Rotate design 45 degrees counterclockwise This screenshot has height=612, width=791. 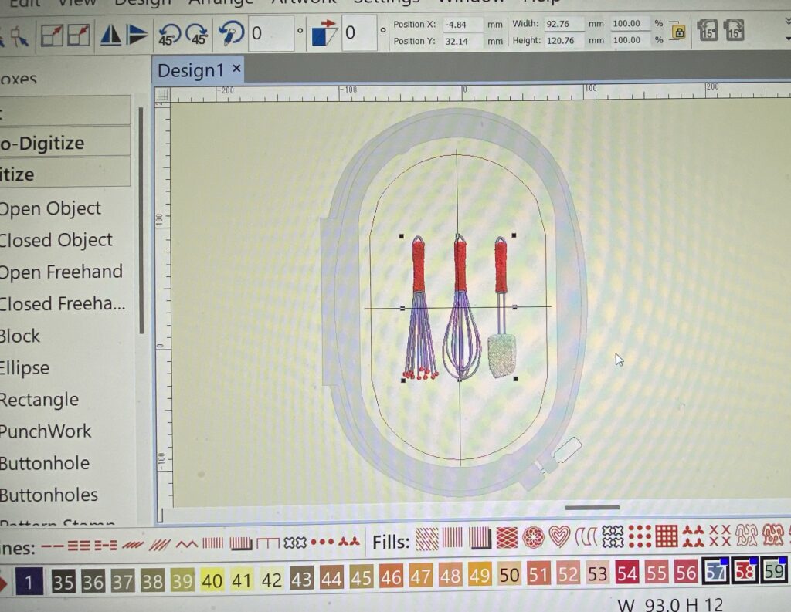tap(169, 35)
